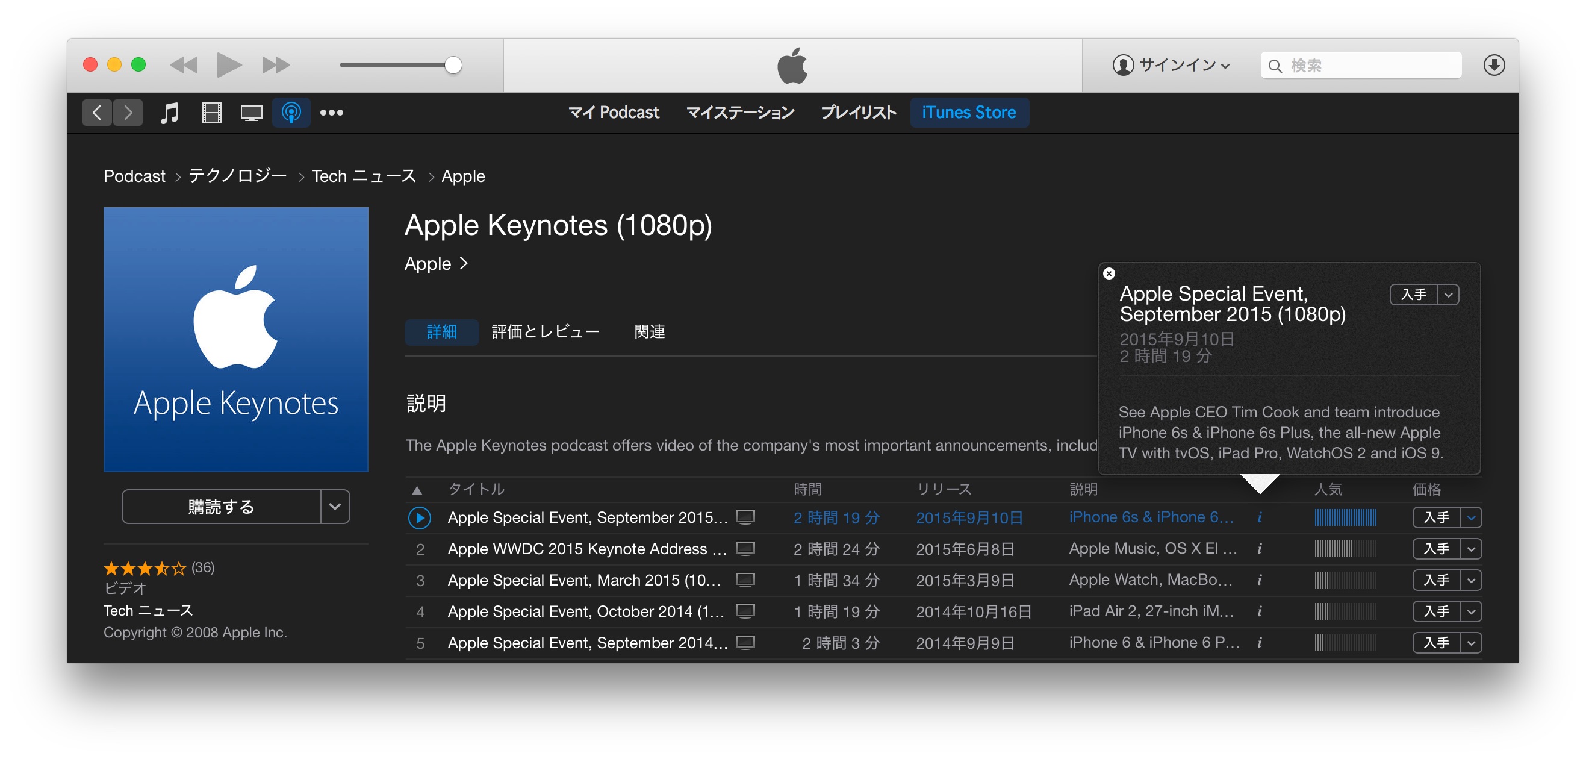Viewport: 1586px width, 759px height.
Task: Open the Music library icon
Action: coord(169,113)
